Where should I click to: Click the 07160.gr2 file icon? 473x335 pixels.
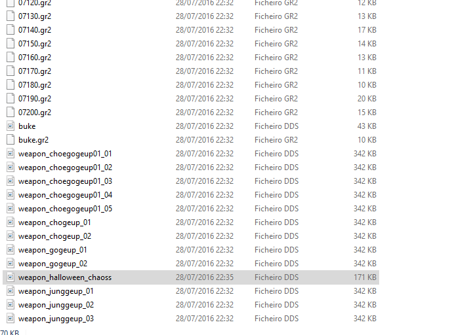coord(10,57)
